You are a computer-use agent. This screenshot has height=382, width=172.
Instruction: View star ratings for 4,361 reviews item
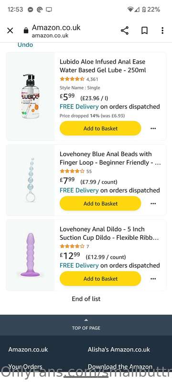click(x=72, y=79)
